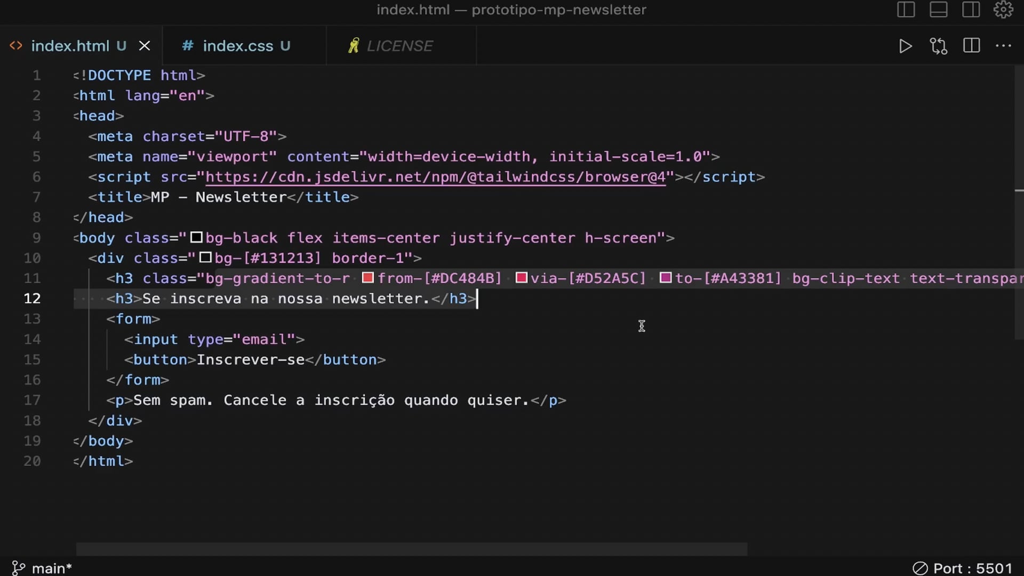Toggle the secondary sidebar layout icon
Screen dimensions: 1024x576
pyautogui.click(x=971, y=10)
